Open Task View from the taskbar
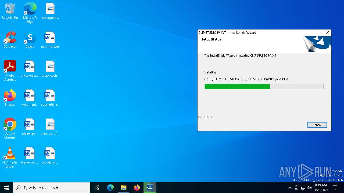Screen dimensions: 344x193 point(97,188)
